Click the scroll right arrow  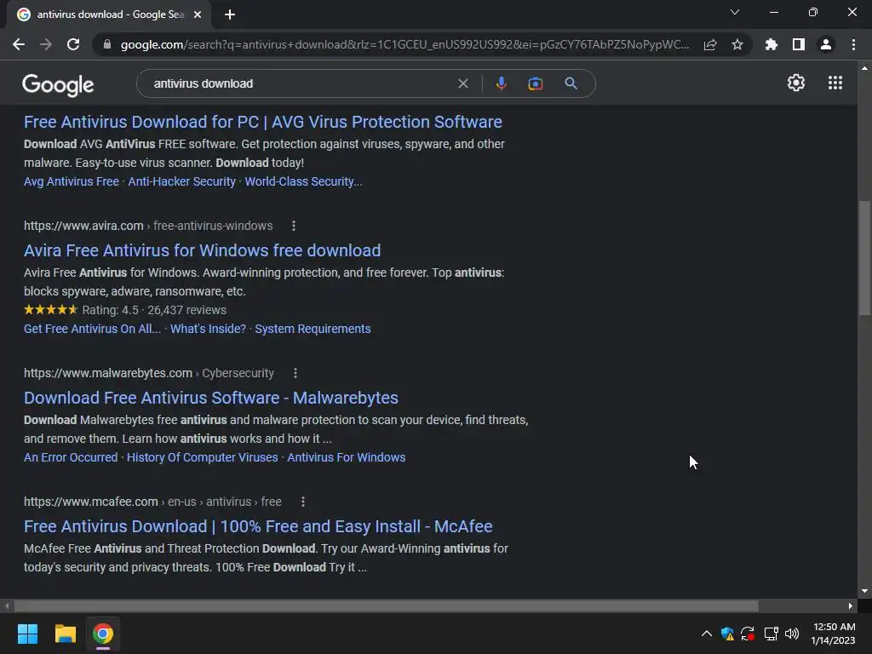point(851,605)
